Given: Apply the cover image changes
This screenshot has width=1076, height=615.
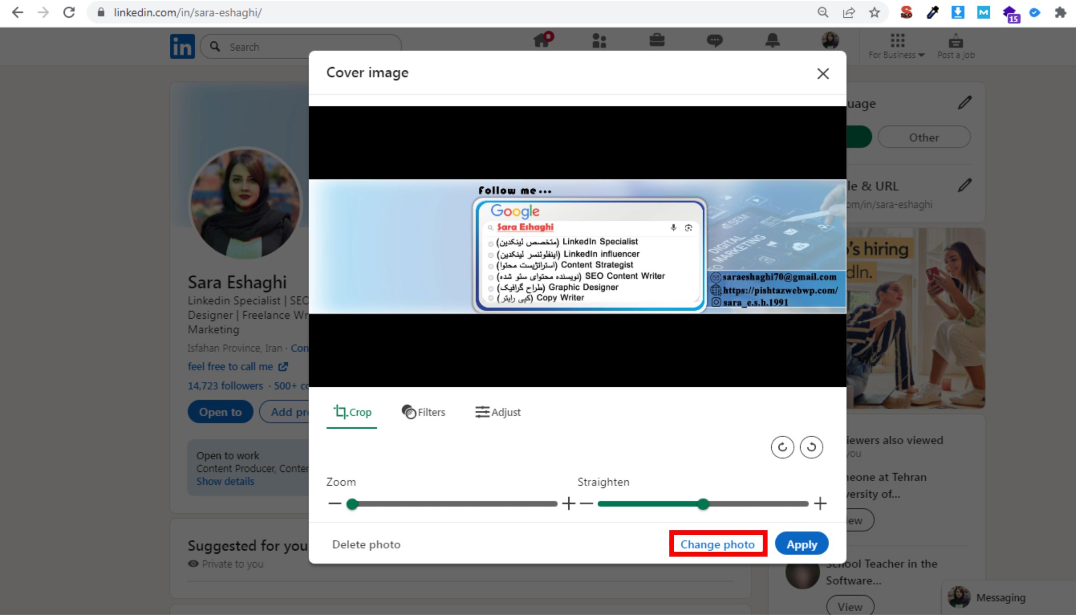Looking at the screenshot, I should (x=802, y=544).
